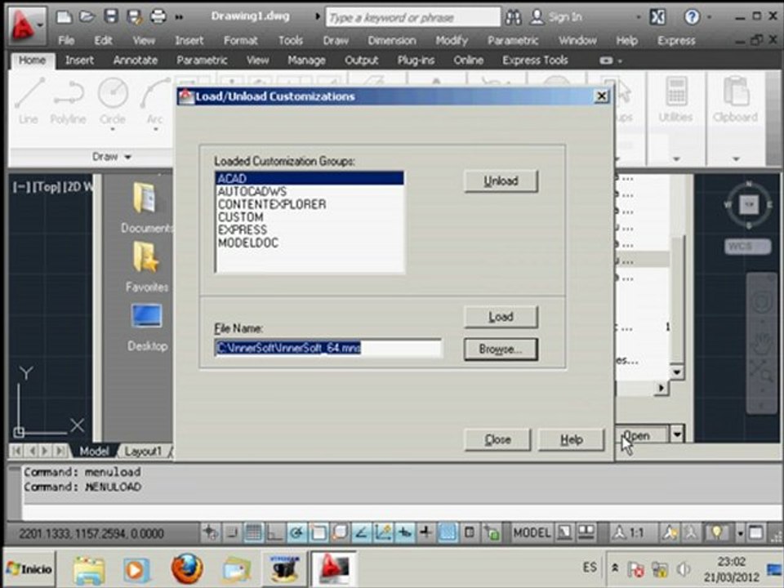Screen dimensions: 784x588
Task: Toggle Snap Mode in status bar
Action: [231, 533]
